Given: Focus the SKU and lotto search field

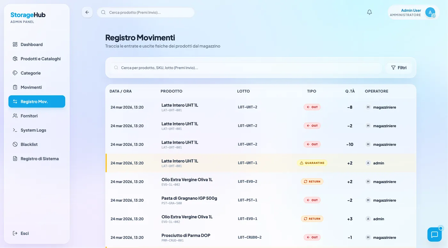Looking at the screenshot, I should tap(246, 68).
